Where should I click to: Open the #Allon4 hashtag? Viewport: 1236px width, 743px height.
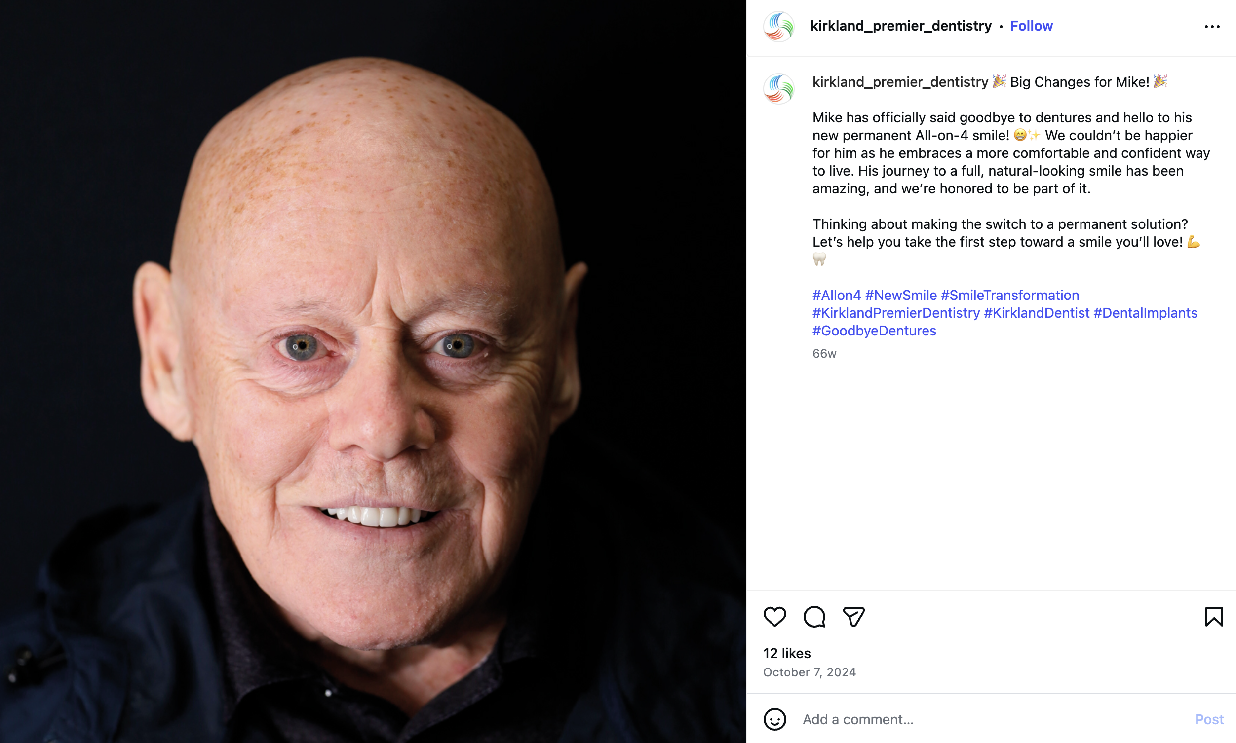tap(836, 295)
